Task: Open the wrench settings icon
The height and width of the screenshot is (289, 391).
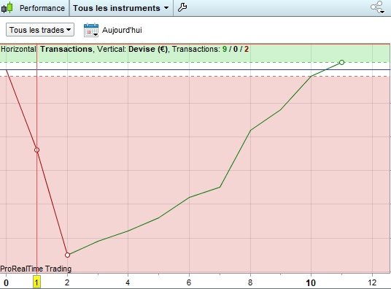Action: 182,7
